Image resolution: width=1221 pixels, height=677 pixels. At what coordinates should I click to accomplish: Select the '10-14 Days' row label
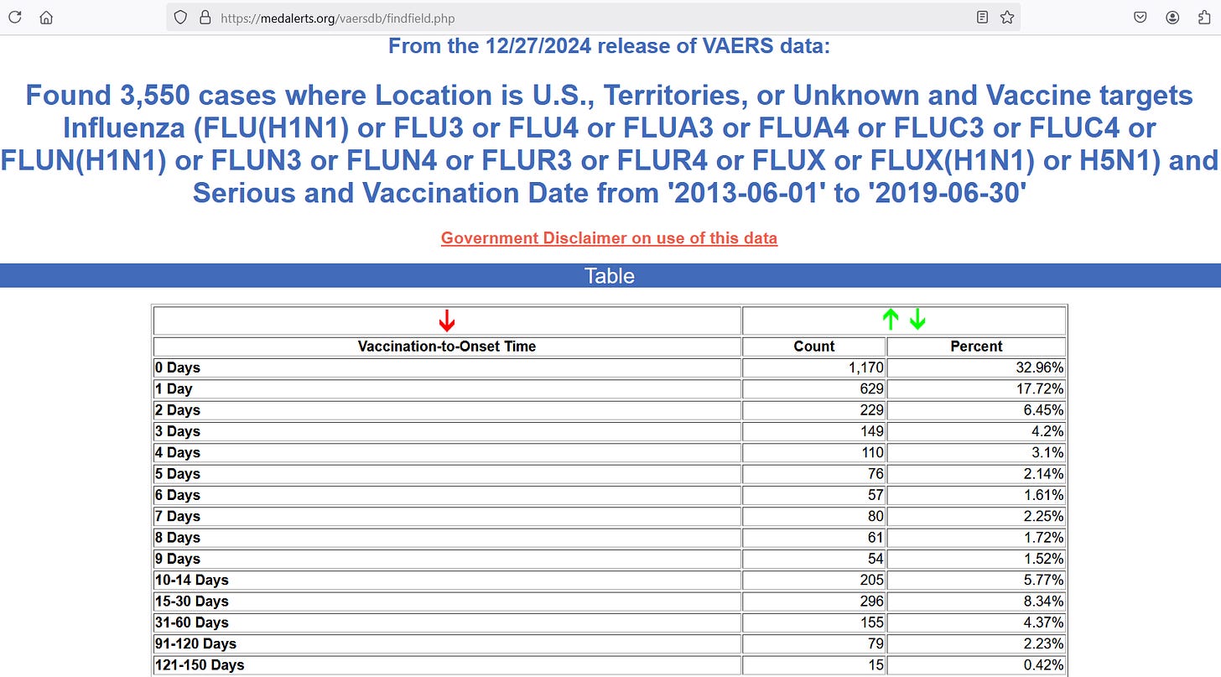tap(192, 581)
